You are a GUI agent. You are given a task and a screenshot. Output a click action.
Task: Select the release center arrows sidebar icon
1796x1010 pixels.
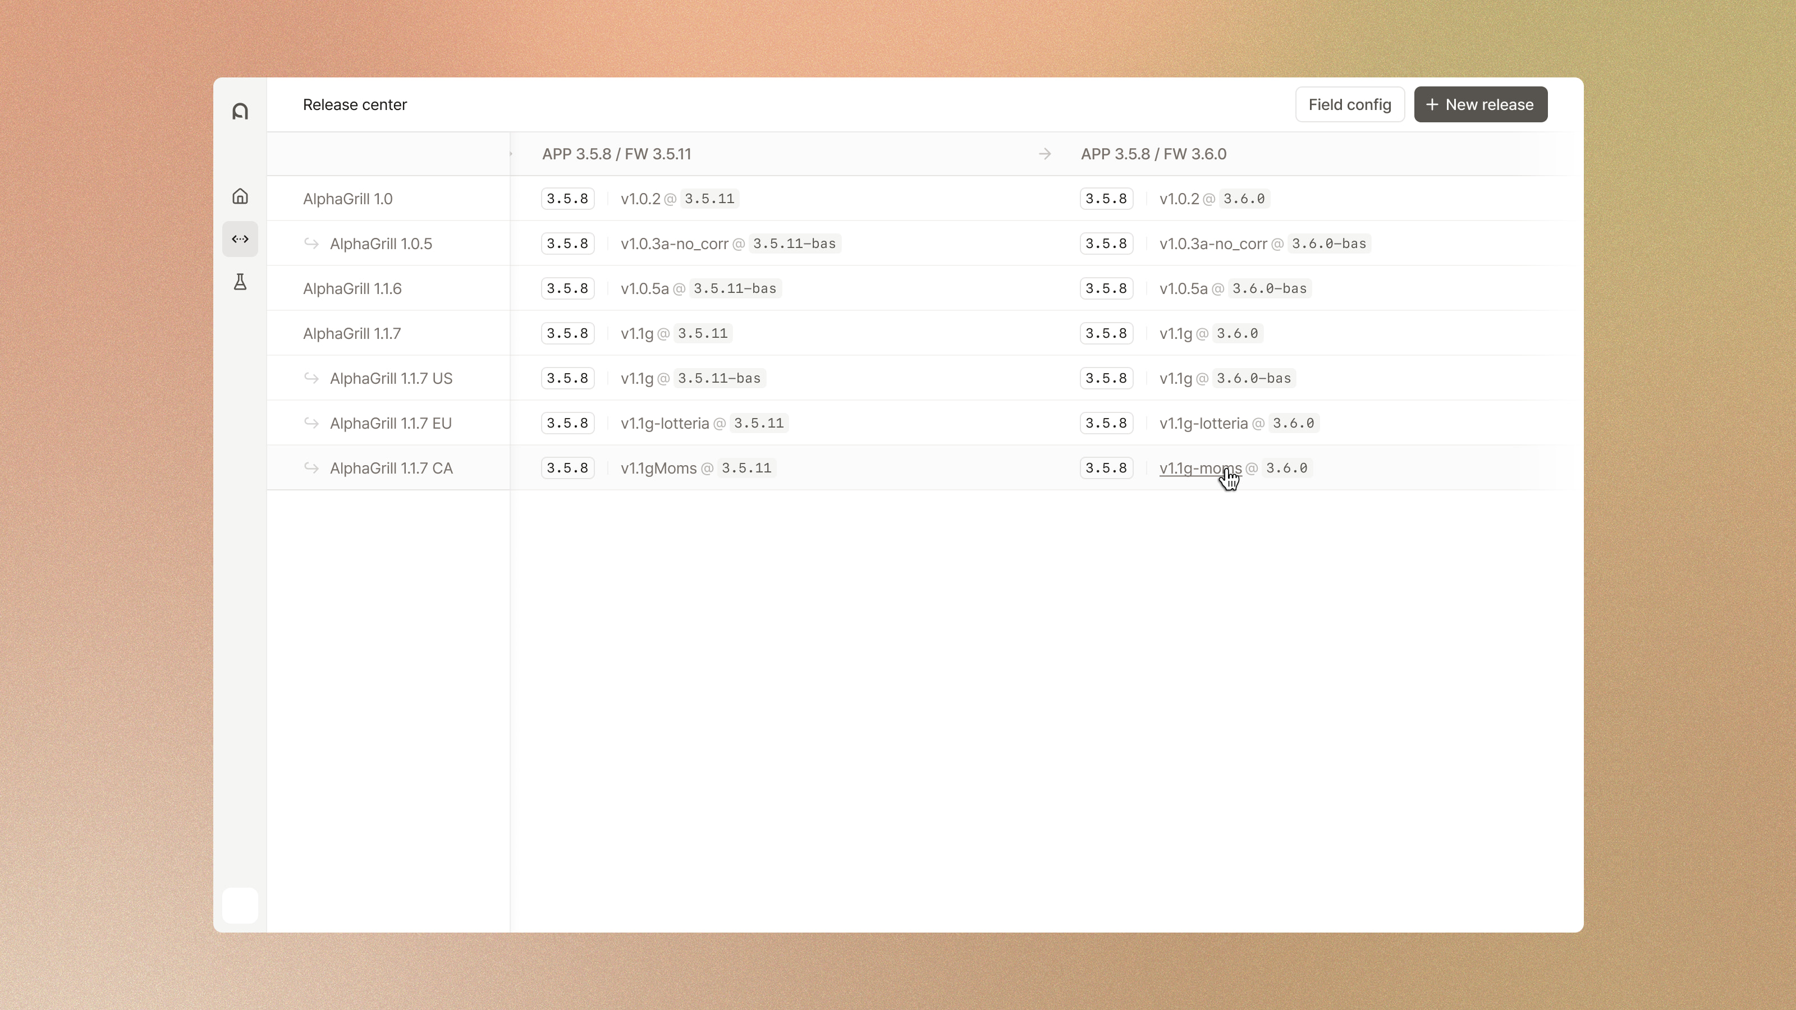[x=240, y=239]
